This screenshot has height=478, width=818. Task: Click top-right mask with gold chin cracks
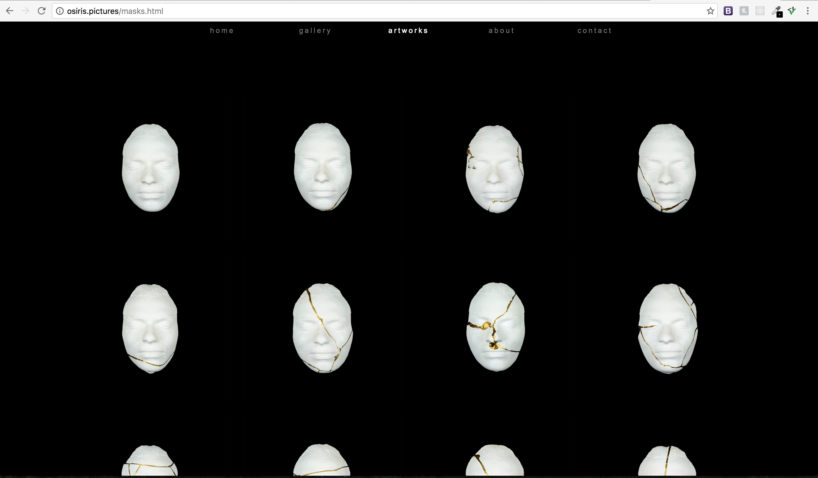click(x=667, y=168)
